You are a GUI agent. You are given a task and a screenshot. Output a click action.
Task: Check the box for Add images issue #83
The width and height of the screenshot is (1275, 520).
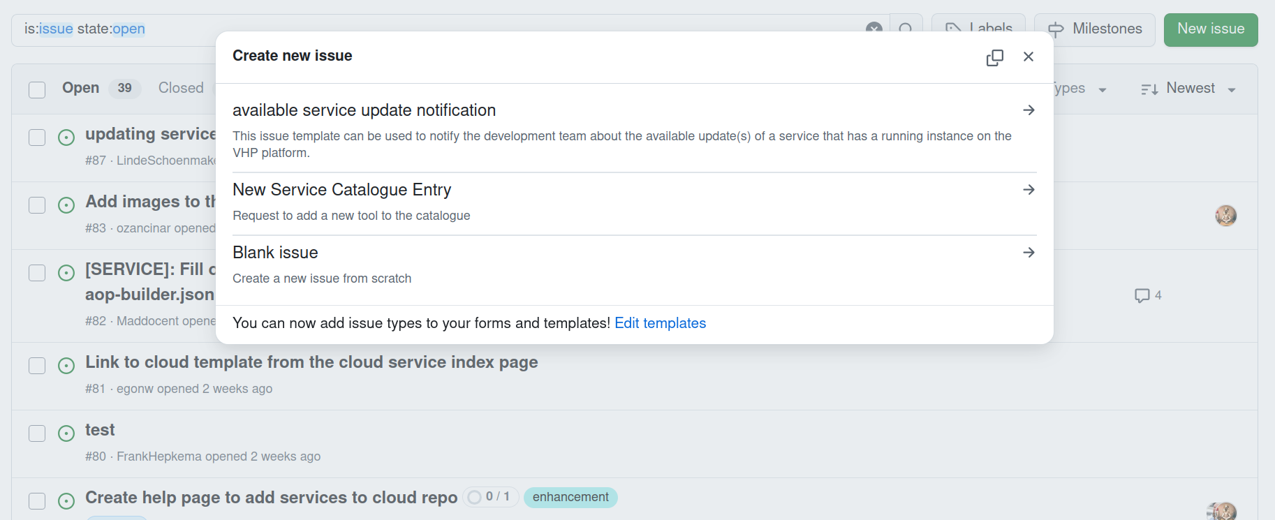pos(37,205)
